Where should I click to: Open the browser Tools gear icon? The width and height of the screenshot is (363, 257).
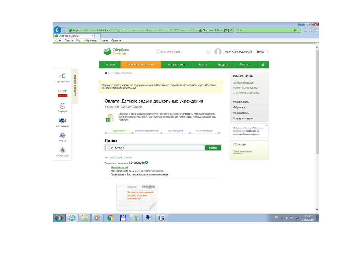[x=316, y=30]
